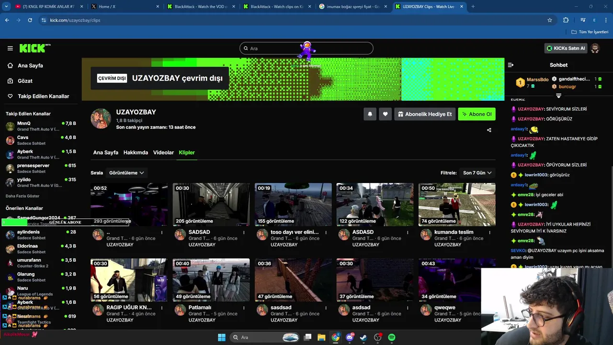
Task: Go back to the previous page
Action: pyautogui.click(x=7, y=20)
